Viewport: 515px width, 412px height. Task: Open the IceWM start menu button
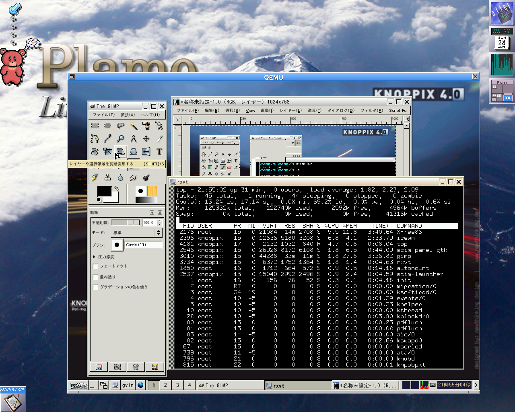[x=78, y=385]
